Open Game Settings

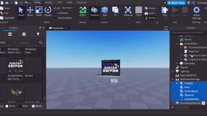(196, 13)
